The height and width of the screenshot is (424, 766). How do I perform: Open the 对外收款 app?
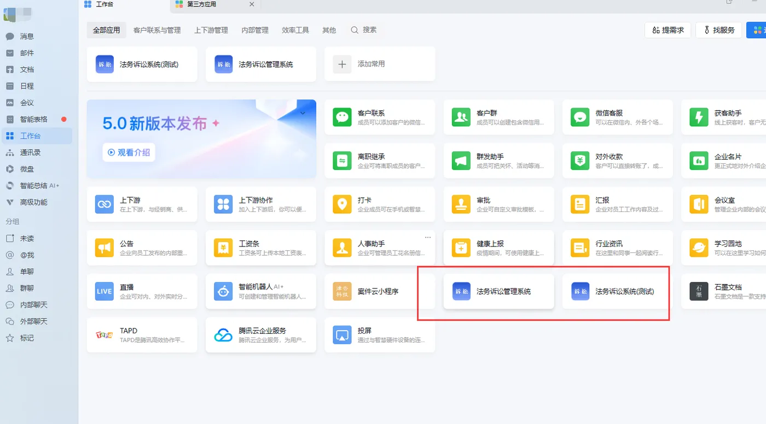pyautogui.click(x=618, y=161)
